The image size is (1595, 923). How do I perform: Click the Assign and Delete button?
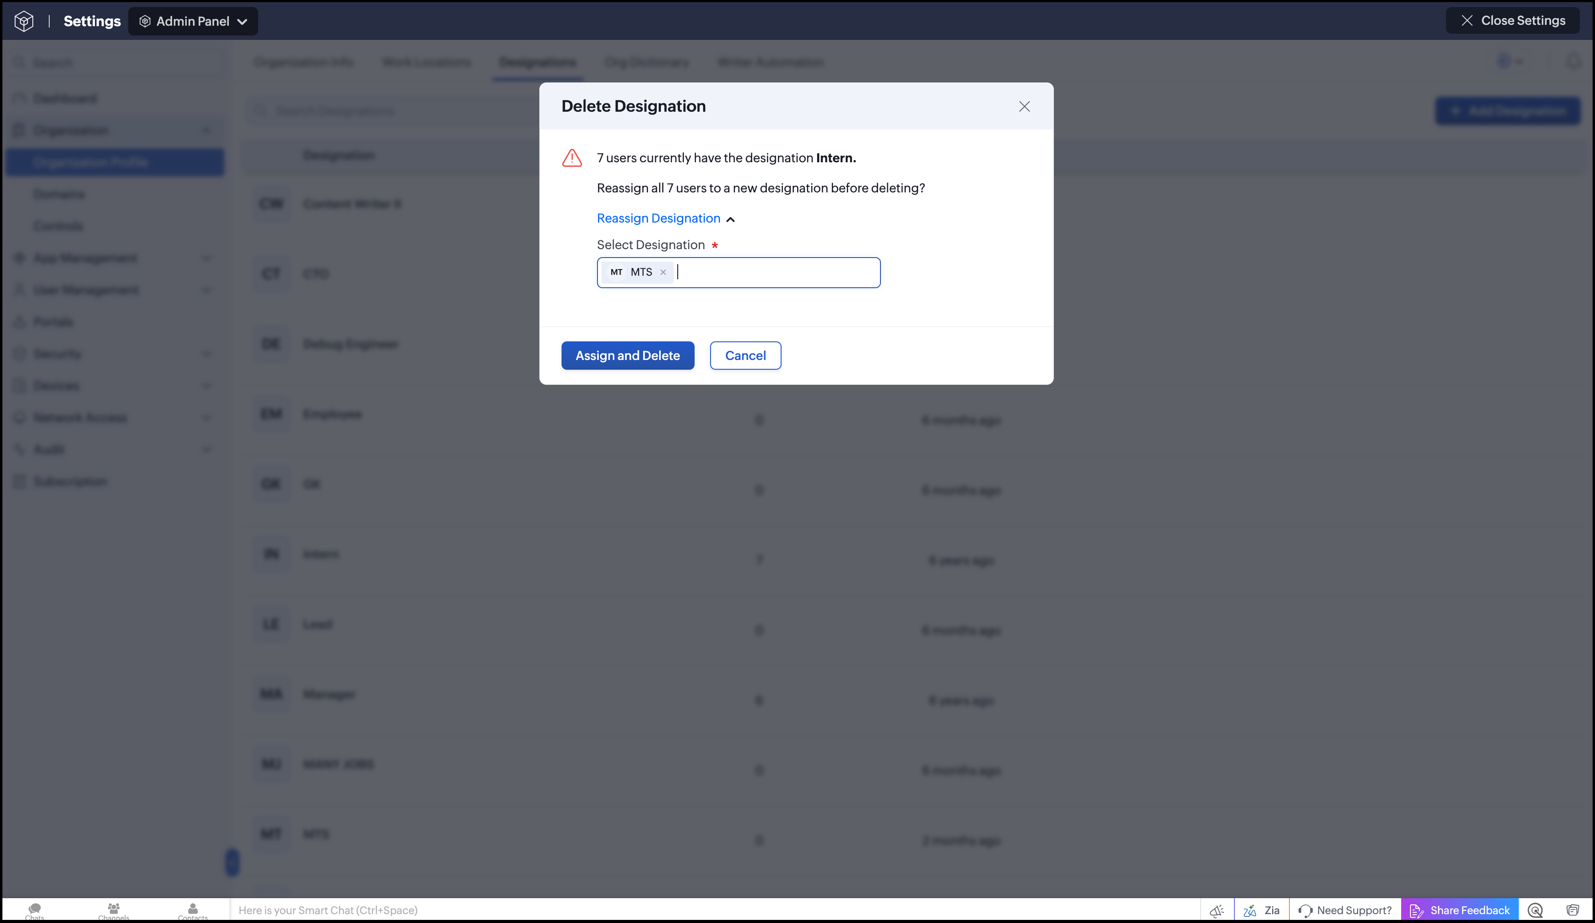point(627,356)
